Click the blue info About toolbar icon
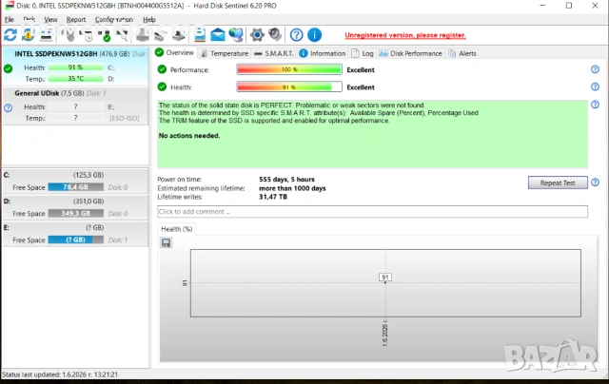The height and width of the screenshot is (384, 609). (x=315, y=35)
